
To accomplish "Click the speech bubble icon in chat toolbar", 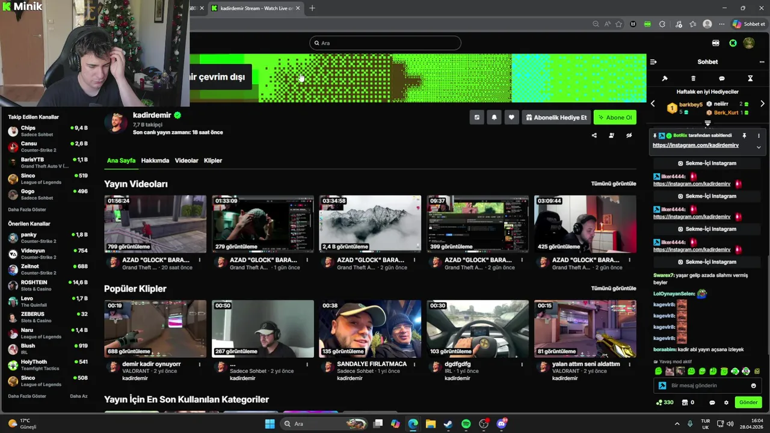I will click(x=722, y=79).
